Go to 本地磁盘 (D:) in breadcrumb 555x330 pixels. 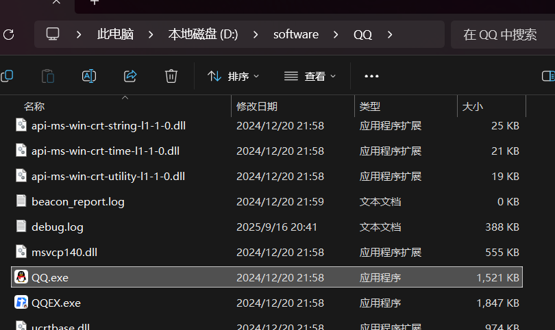pyautogui.click(x=203, y=34)
